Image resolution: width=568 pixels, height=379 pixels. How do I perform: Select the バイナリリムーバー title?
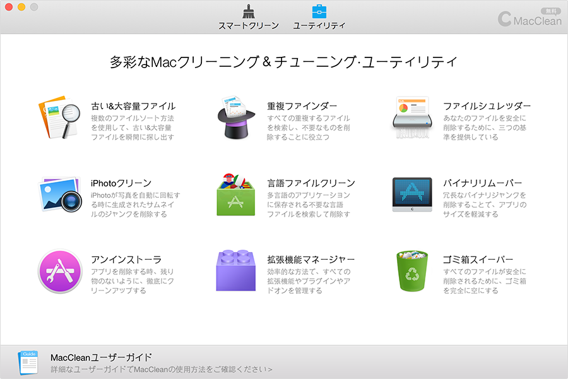pos(483,183)
